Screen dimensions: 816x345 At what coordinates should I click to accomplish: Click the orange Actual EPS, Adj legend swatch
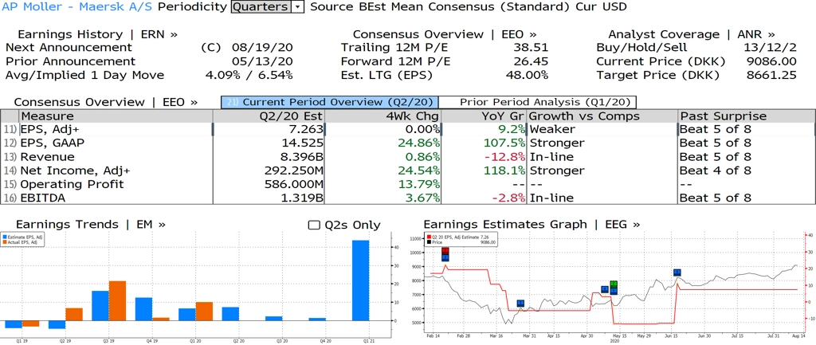coord(4,242)
